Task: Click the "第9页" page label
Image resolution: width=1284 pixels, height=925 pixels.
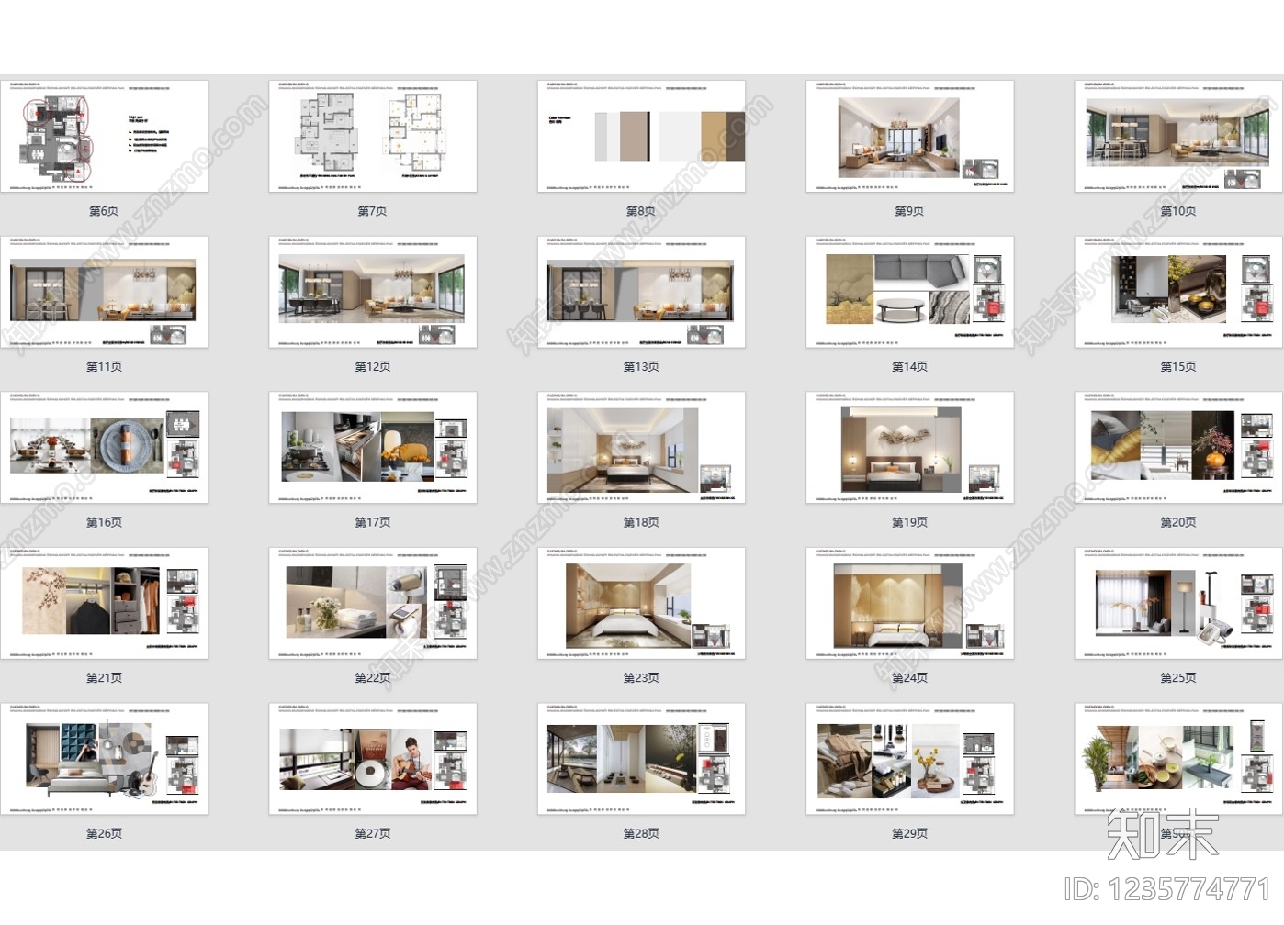Action: click(909, 211)
